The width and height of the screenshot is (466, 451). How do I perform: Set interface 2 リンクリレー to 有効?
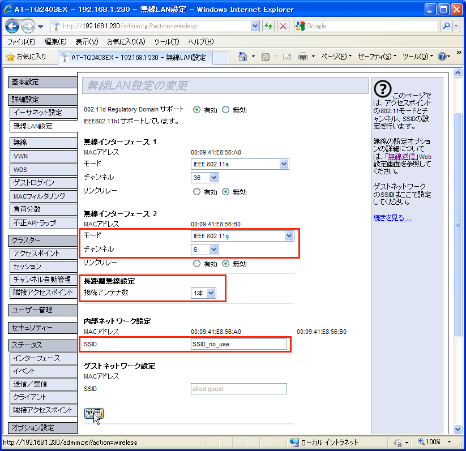196,264
